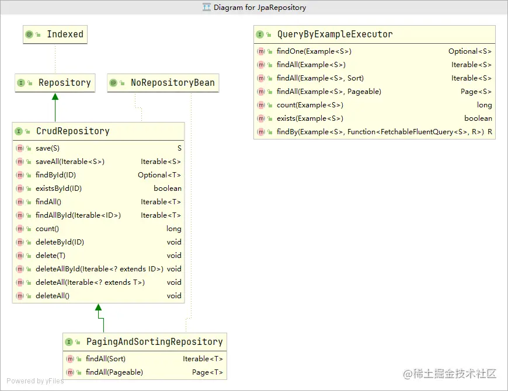Click the findAll(Example<S>, Sort) method name
Viewport: 508px width, 391px height.
pos(320,78)
